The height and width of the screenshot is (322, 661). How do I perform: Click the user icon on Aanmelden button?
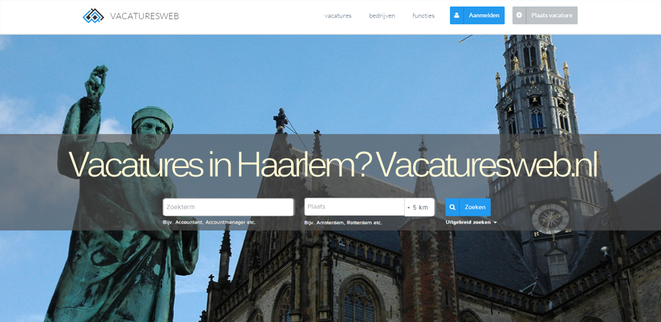[x=456, y=15]
